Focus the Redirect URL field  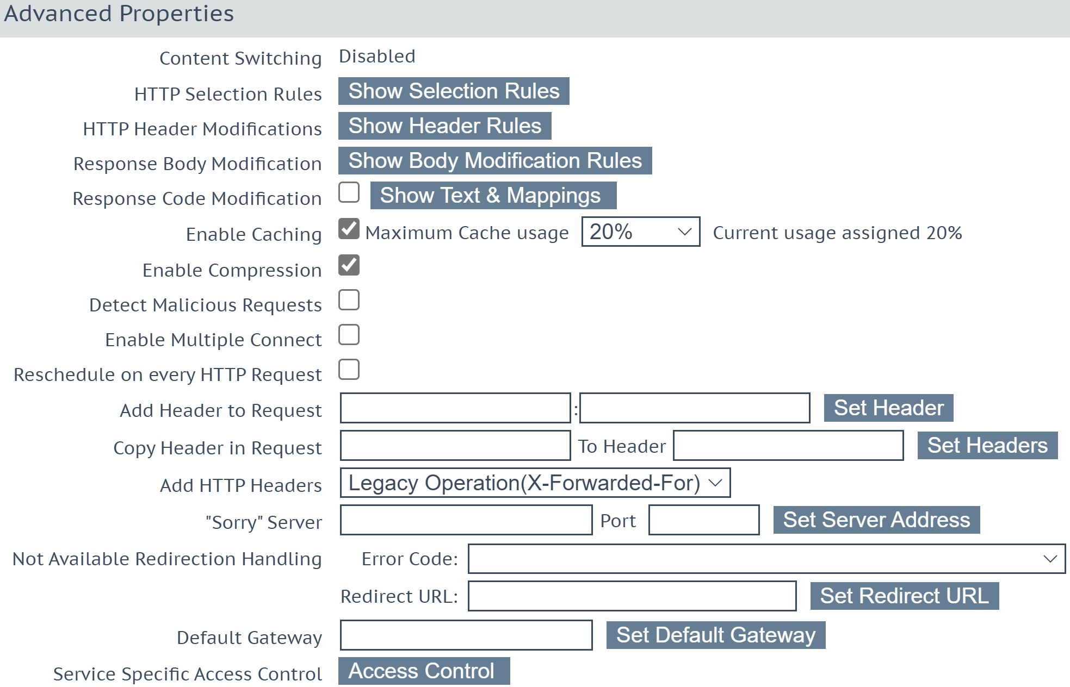tap(632, 596)
